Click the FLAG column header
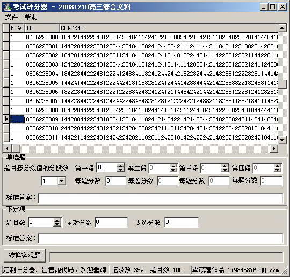 (17, 28)
